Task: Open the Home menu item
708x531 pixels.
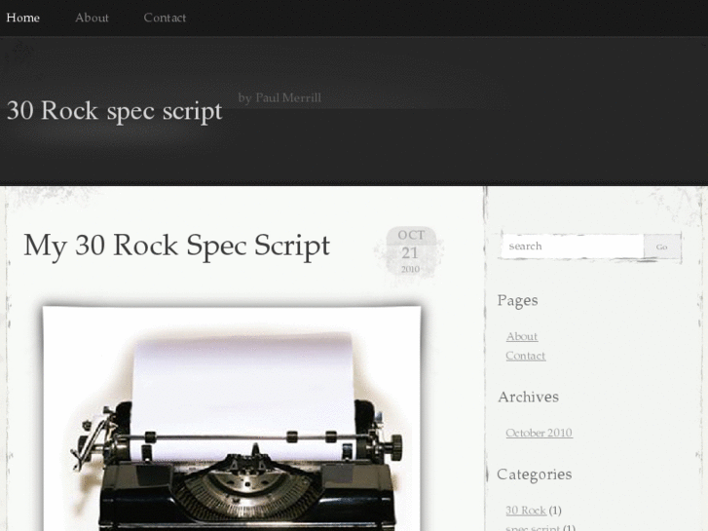Action: pos(23,19)
